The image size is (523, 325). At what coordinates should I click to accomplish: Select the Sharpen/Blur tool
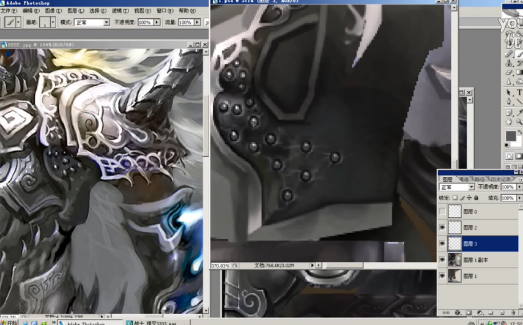coord(509,81)
